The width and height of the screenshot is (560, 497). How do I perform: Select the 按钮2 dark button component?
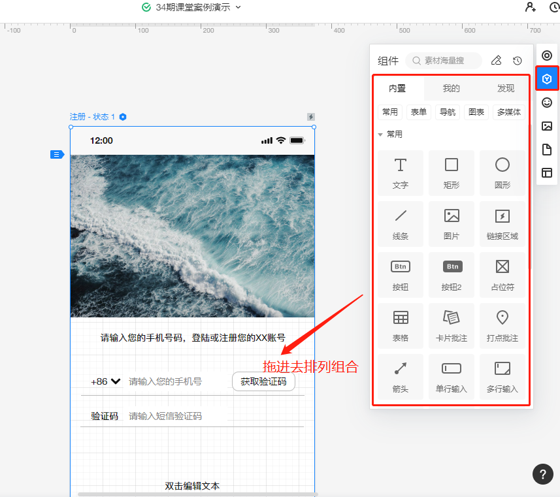click(452, 276)
